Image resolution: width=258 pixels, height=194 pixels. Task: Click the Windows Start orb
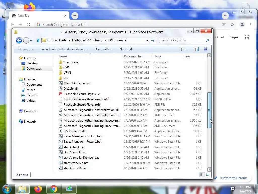click(x=7, y=189)
